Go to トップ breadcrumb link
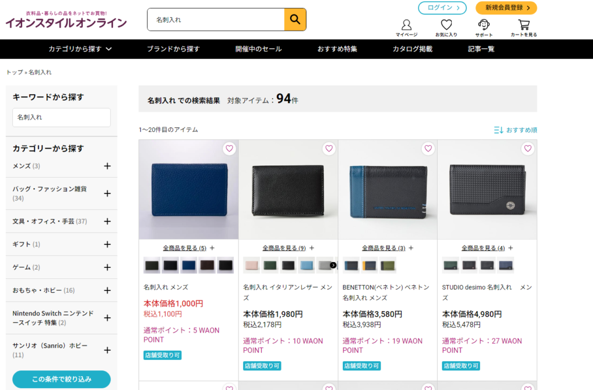The width and height of the screenshot is (593, 390). coord(14,72)
